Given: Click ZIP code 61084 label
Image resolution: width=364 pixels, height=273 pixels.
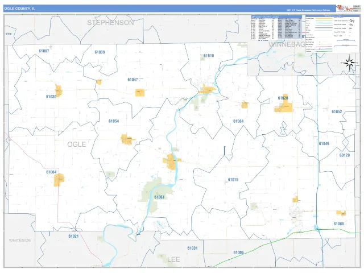Looking at the screenshot, I should [x=238, y=121].
